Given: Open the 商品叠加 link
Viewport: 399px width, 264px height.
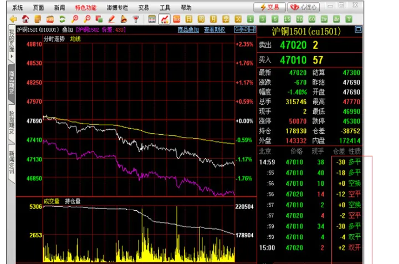Looking at the screenshot, I should (x=189, y=29).
